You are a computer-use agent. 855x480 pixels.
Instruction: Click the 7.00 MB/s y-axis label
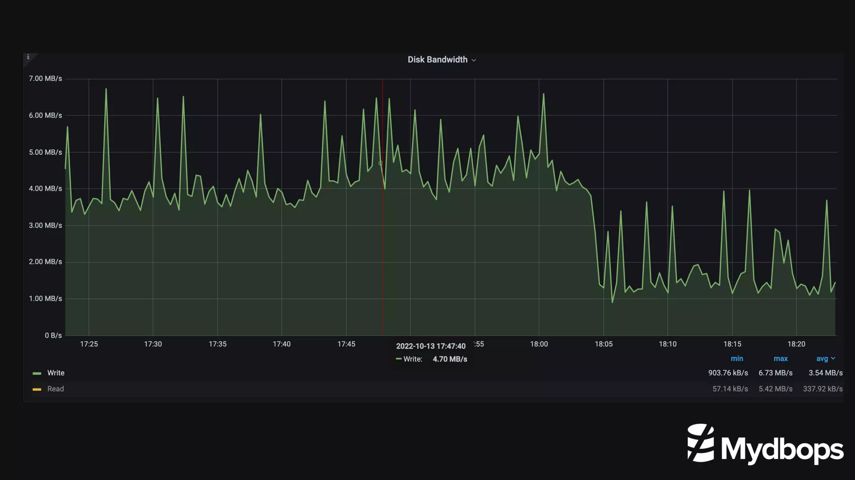45,78
